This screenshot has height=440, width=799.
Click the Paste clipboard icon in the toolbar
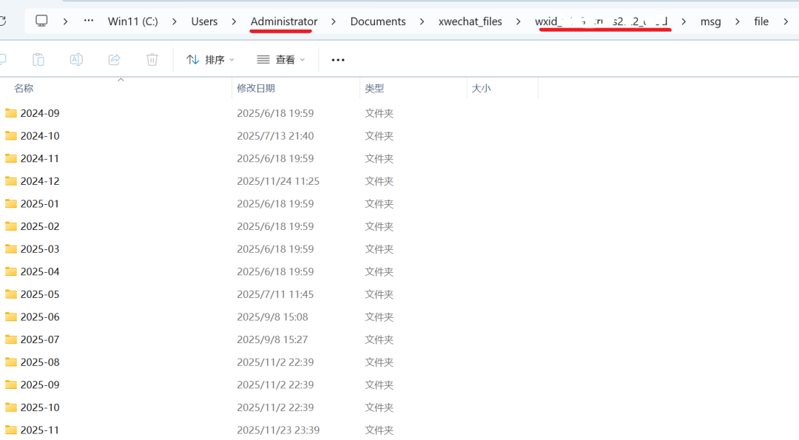click(38, 60)
